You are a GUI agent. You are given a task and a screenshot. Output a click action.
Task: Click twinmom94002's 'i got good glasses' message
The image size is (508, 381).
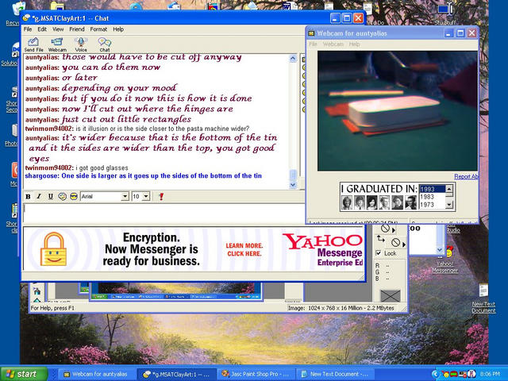pos(76,167)
